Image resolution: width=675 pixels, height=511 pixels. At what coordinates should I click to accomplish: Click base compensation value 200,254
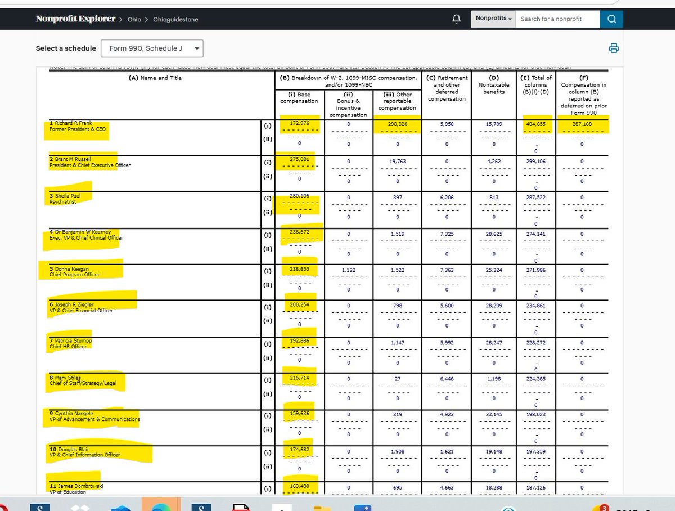click(299, 305)
